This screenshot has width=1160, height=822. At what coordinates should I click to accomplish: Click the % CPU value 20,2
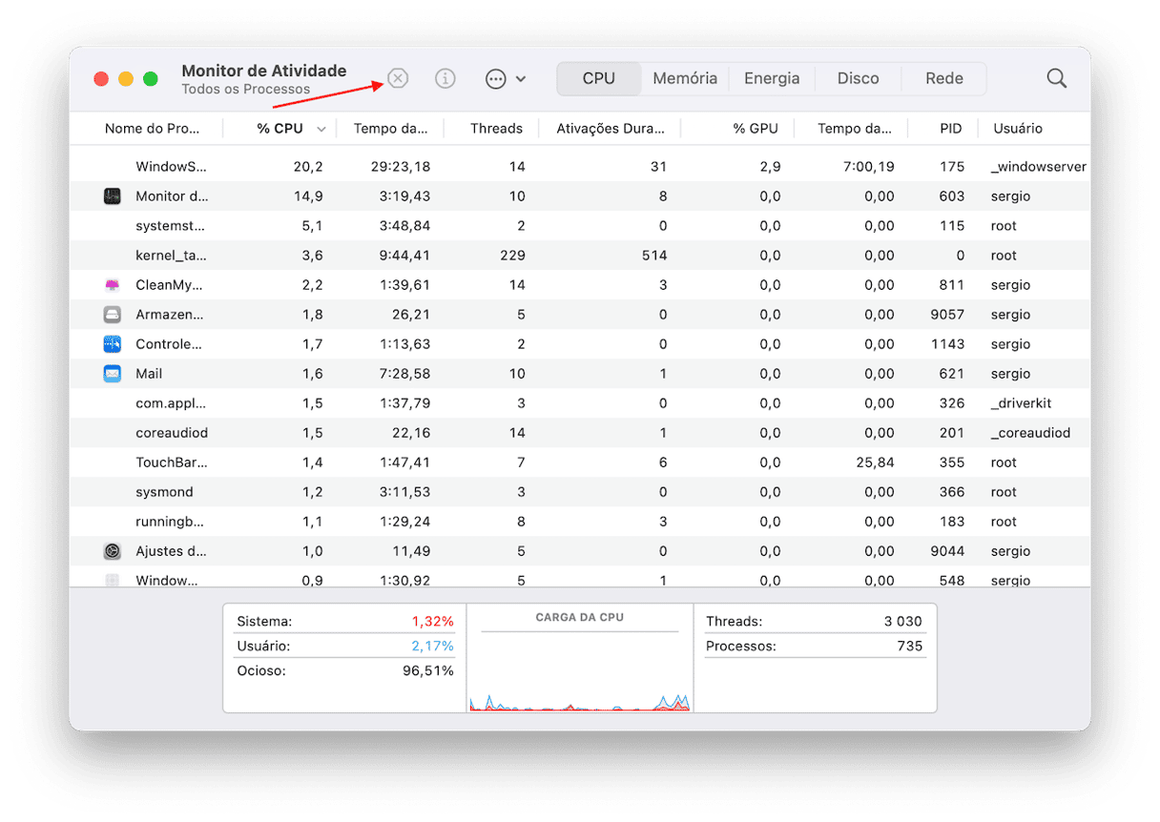[x=308, y=167]
